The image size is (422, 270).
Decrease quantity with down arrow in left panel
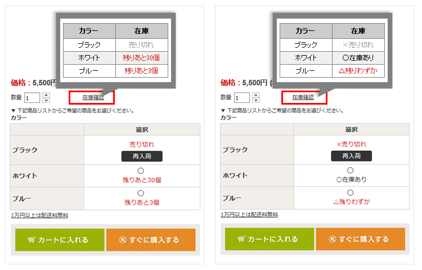(46, 100)
